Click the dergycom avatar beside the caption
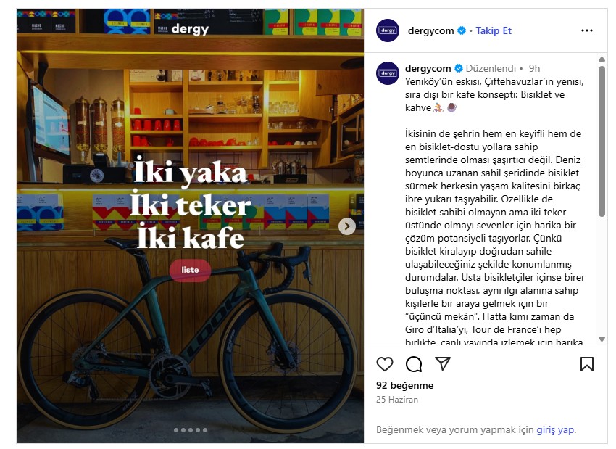The width and height of the screenshot is (616, 449). (x=388, y=73)
